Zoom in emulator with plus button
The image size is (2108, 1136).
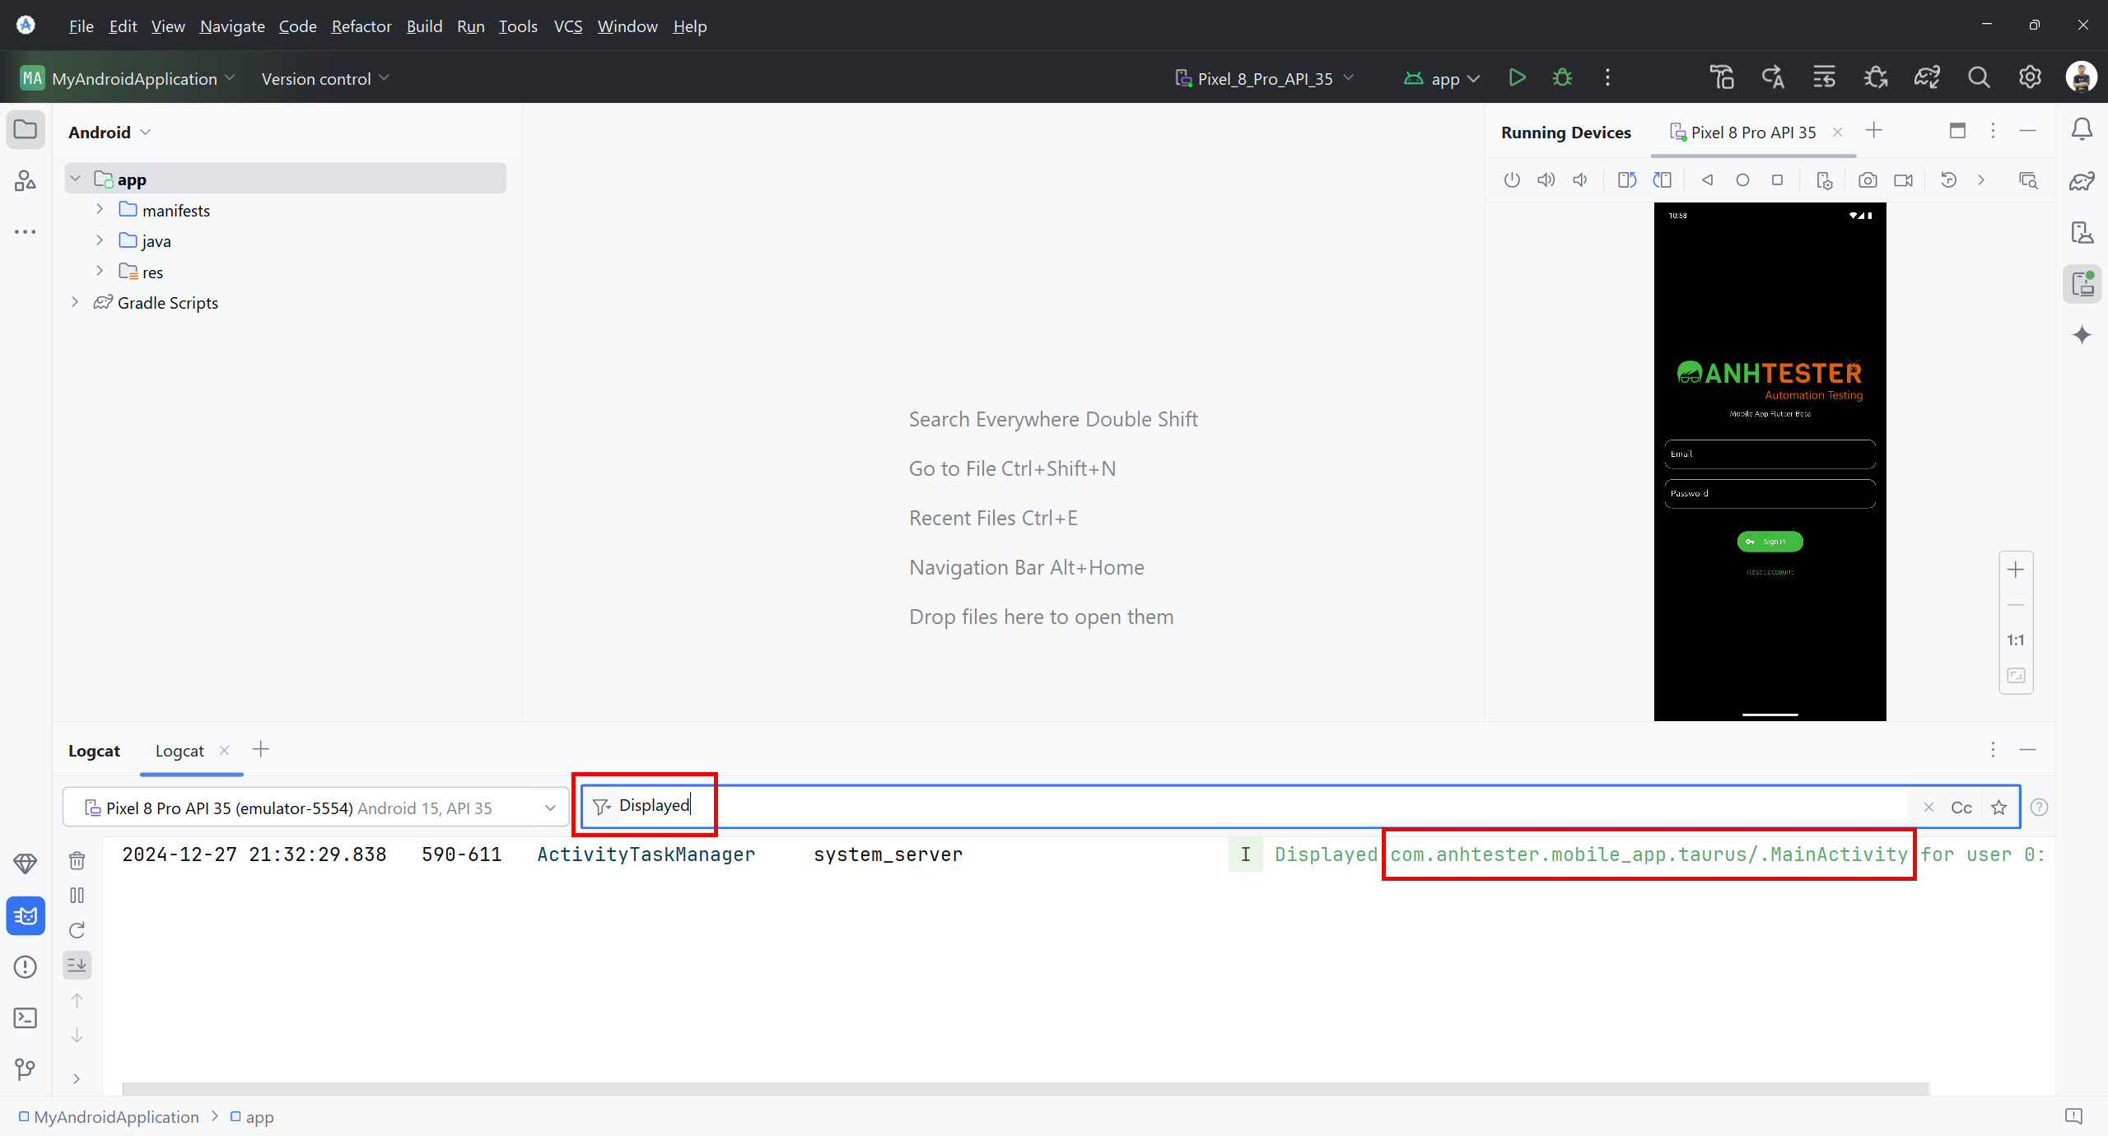coord(2016,570)
